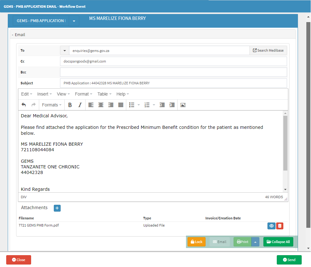
Task: Align text right
Action: (111, 105)
